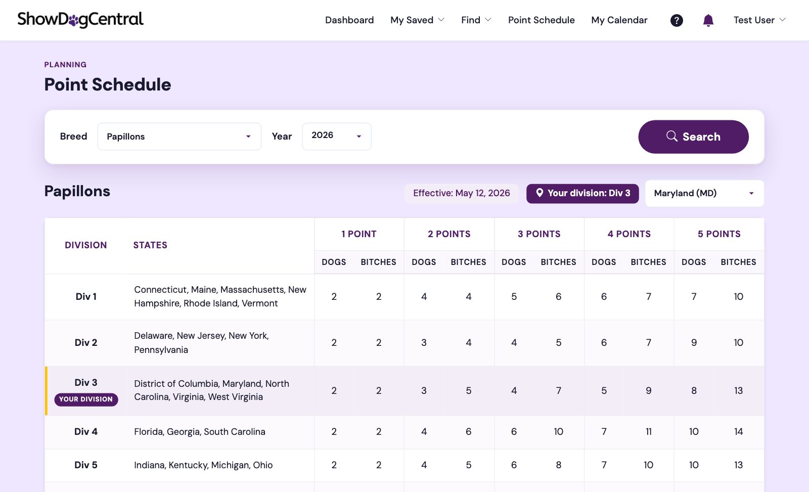Select the Div 2 row label
This screenshot has height=492, width=809.
click(86, 343)
